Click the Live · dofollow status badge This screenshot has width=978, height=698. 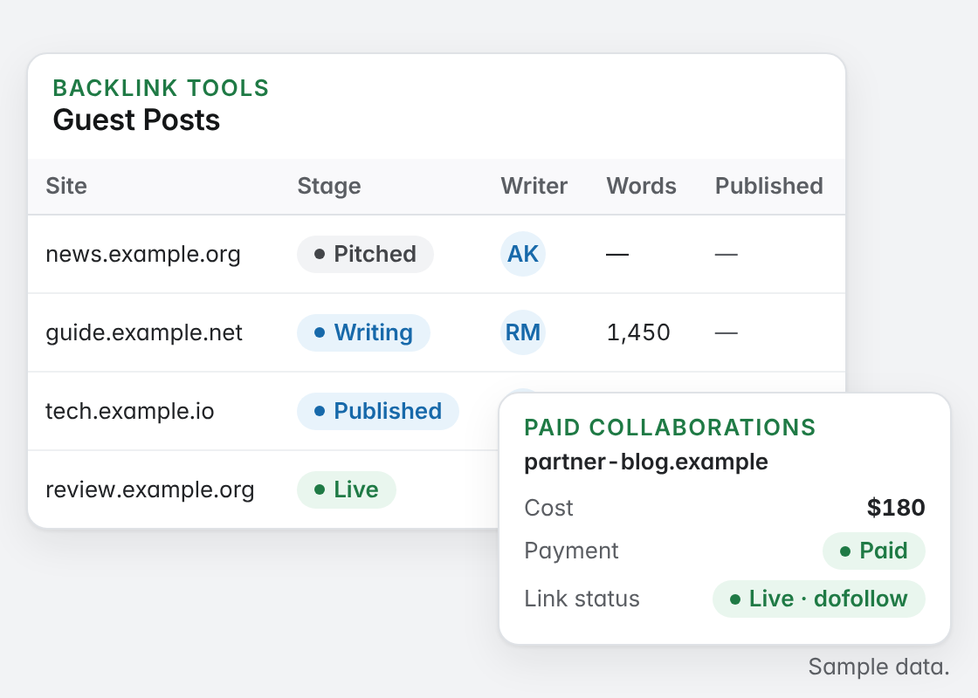tap(819, 599)
